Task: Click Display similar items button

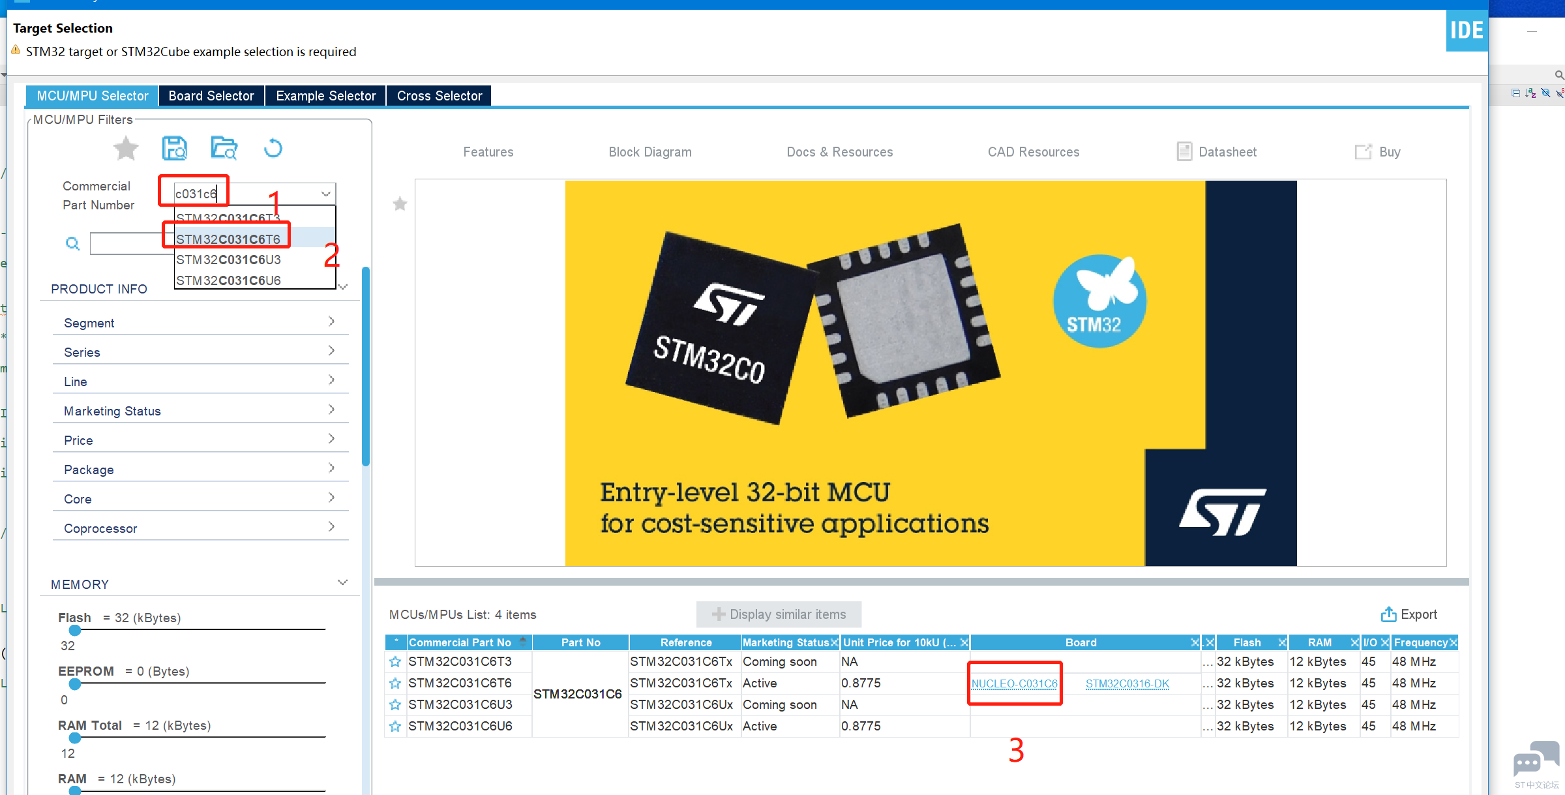Action: [x=779, y=614]
